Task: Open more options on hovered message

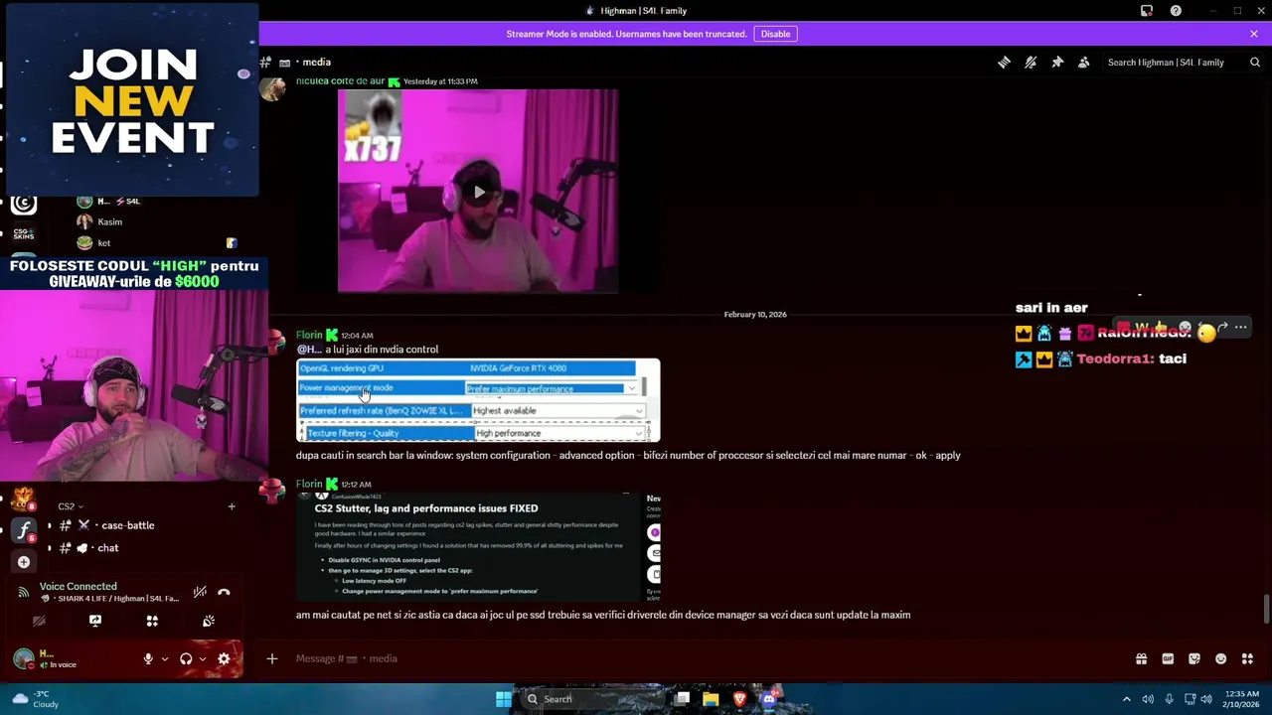Action: click(x=1240, y=328)
